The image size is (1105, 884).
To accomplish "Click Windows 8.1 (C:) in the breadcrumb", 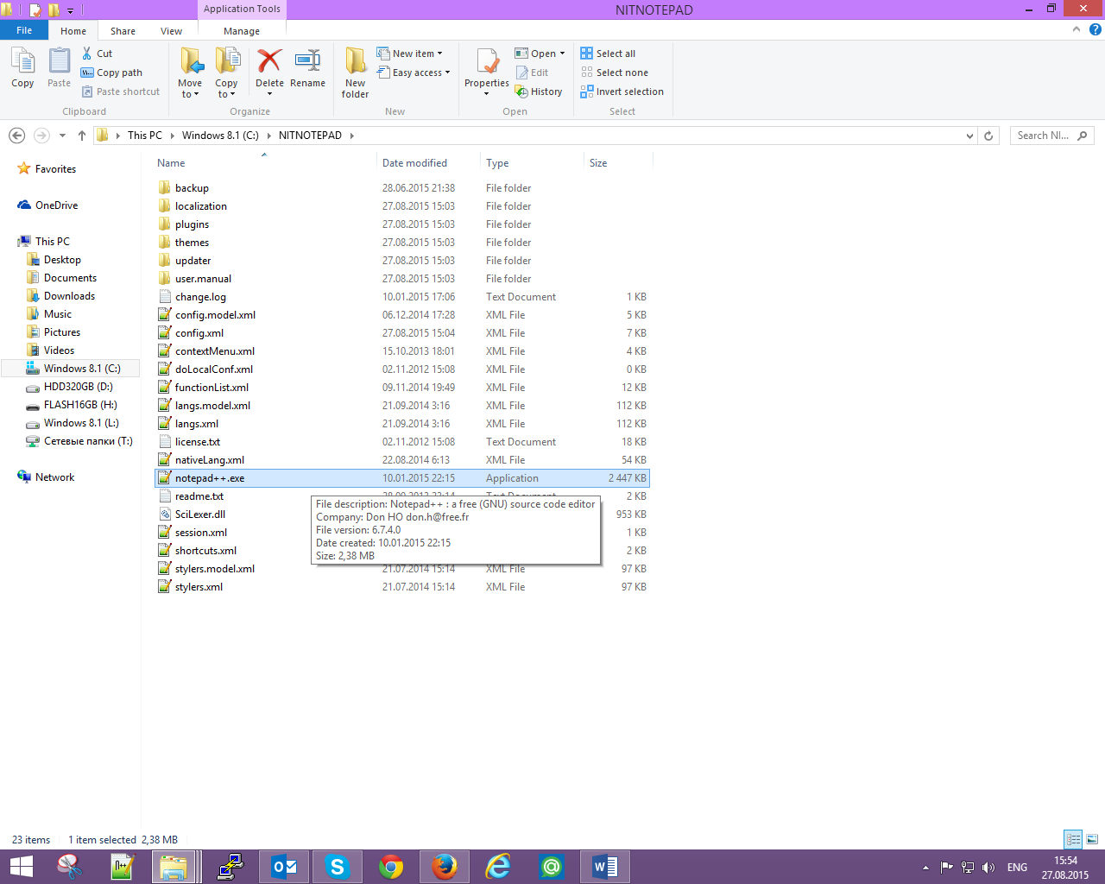I will pos(220,136).
